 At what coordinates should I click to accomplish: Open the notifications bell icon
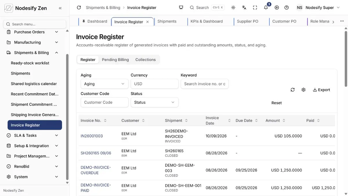point(266,8)
